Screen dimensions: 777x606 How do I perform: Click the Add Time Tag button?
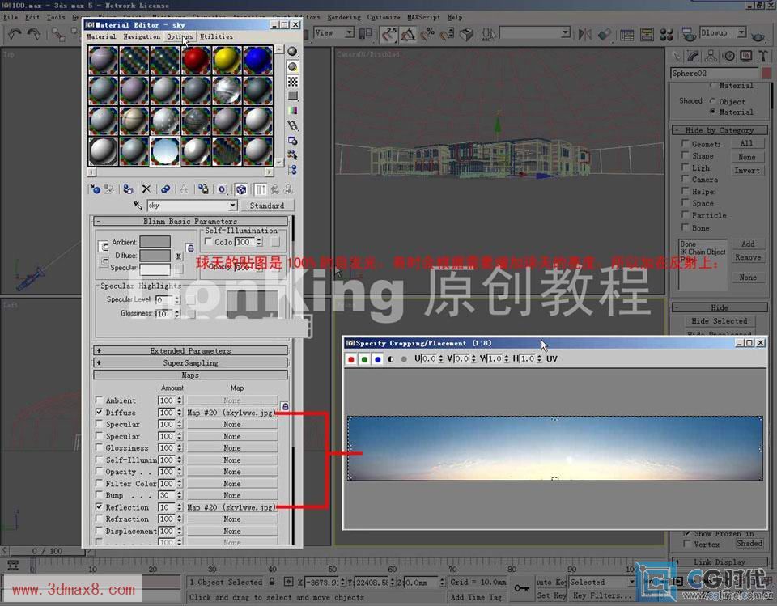pyautogui.click(x=476, y=597)
